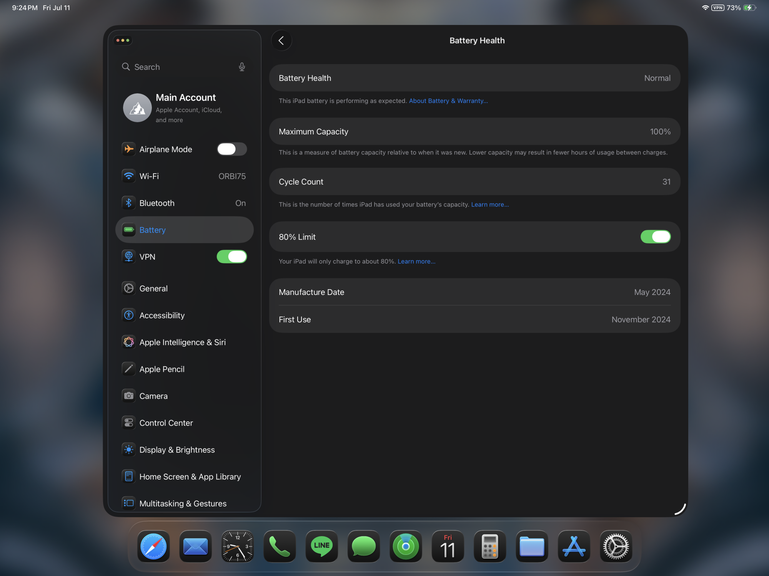The height and width of the screenshot is (576, 769).
Task: Turn off the 80% Limit switch
Action: [655, 237]
